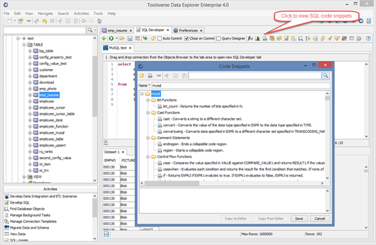Click the green Commit arrow icon
376x245 pixels.
pos(145,38)
